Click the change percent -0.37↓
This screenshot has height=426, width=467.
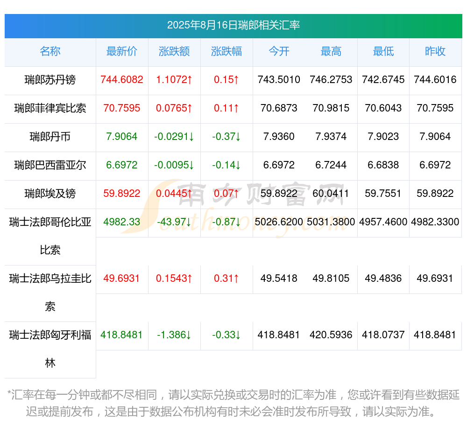click(x=226, y=137)
